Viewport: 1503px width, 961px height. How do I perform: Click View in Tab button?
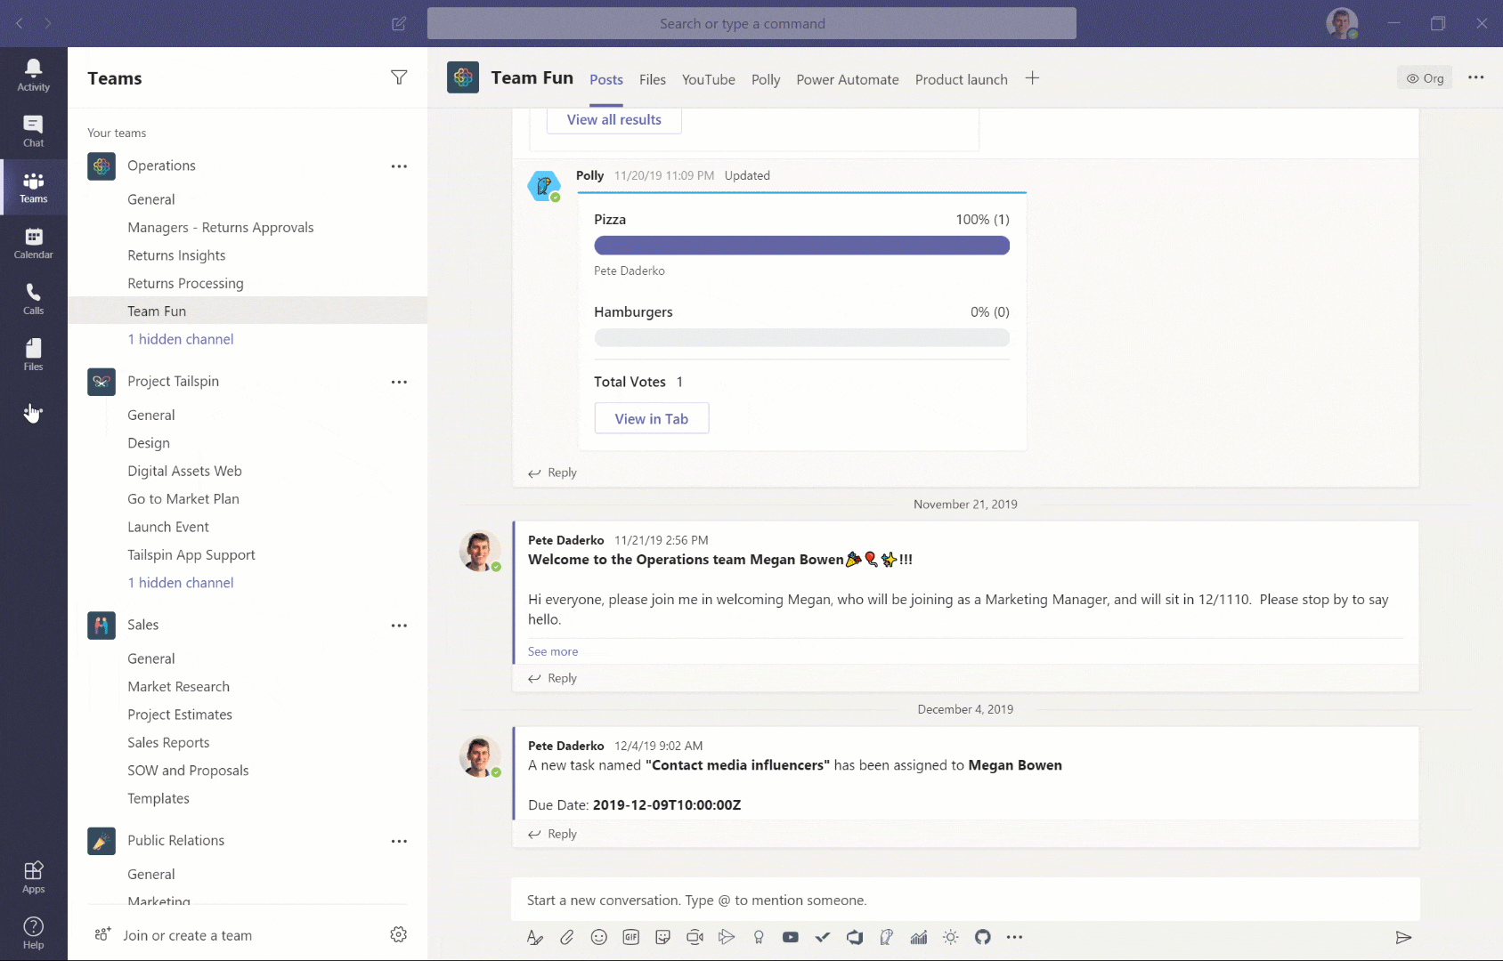pos(652,418)
